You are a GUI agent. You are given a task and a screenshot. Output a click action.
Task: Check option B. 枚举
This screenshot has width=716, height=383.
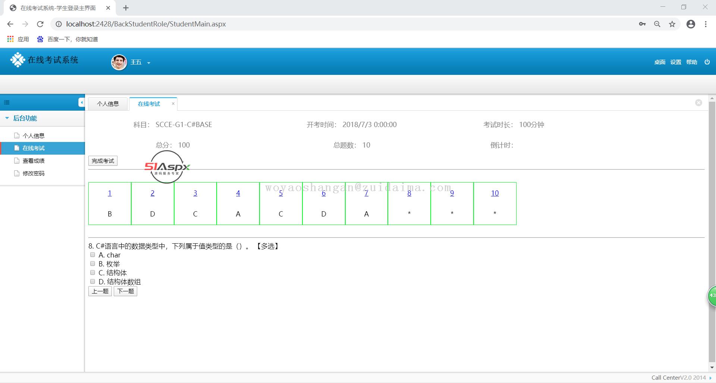92,264
